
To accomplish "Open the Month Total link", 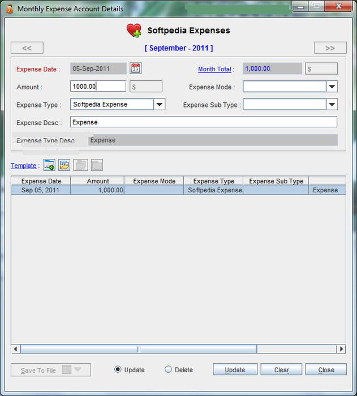I will click(214, 69).
